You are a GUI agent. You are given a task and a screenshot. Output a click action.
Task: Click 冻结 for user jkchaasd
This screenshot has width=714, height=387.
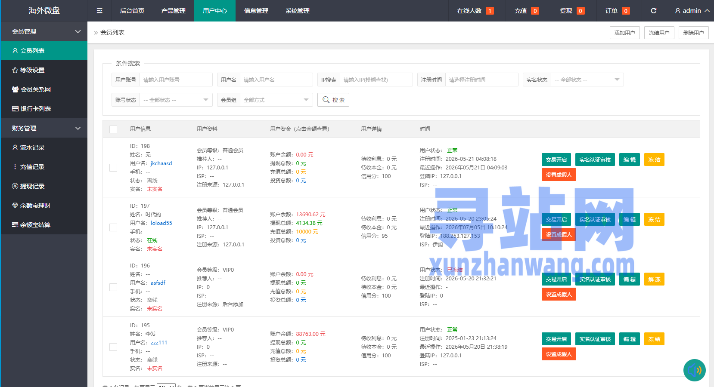click(x=654, y=160)
